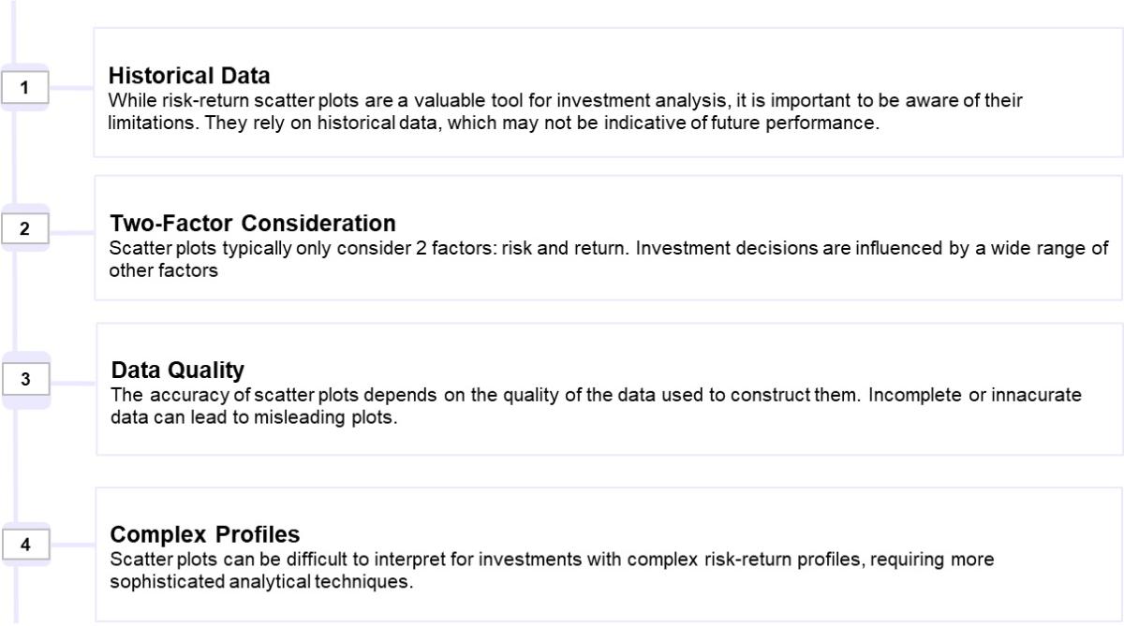Select the Data Quality heading

point(178,371)
